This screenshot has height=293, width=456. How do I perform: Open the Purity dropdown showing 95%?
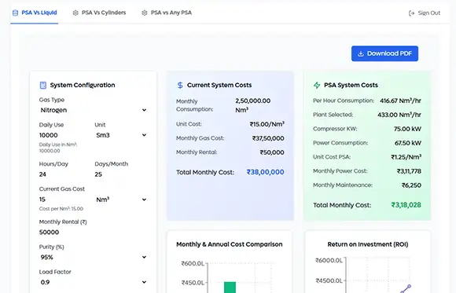[93, 257]
